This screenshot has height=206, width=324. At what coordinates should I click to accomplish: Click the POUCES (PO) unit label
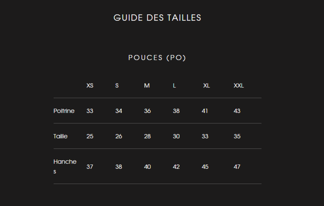[157, 58]
